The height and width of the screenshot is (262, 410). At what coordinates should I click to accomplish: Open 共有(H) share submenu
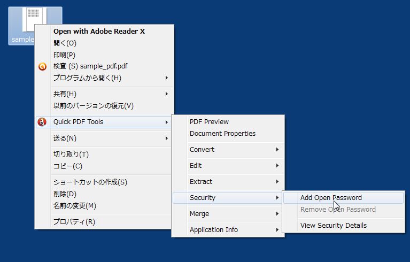(104, 94)
